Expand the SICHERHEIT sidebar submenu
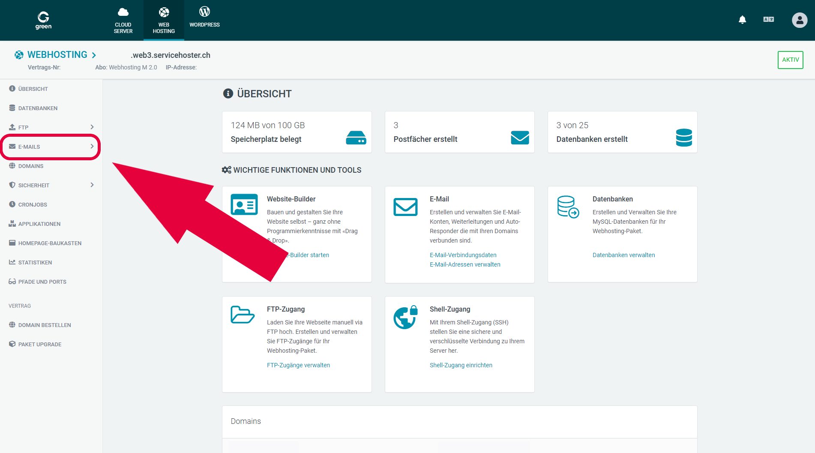This screenshot has width=815, height=453. (x=92, y=185)
